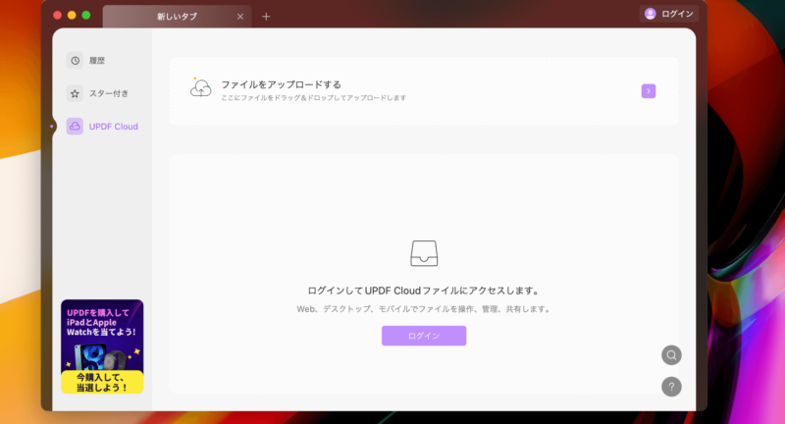This screenshot has height=424, width=785.
Task: Click ファイルをアップロードする heading
Action: 281,84
